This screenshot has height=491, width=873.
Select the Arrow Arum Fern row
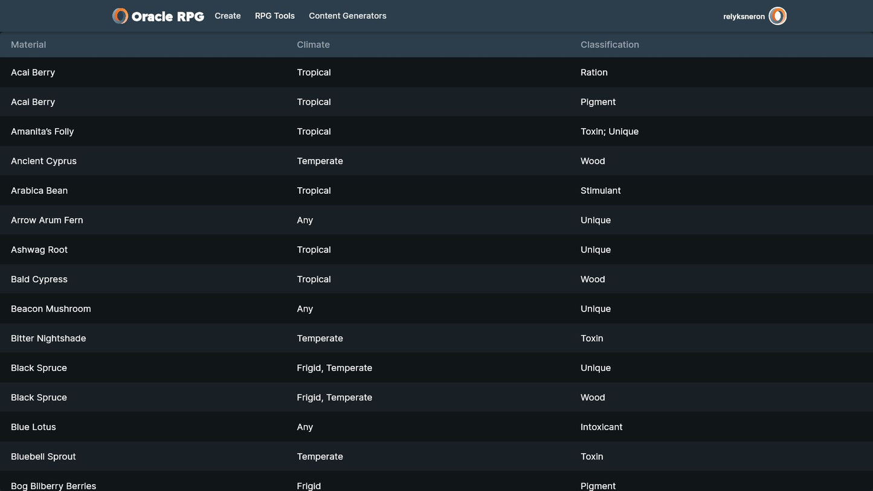(x=47, y=220)
